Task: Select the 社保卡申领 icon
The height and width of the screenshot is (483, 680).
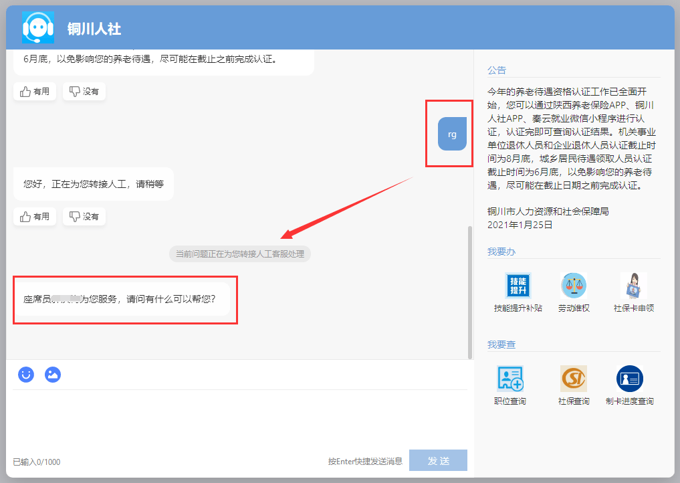Action: tap(634, 286)
